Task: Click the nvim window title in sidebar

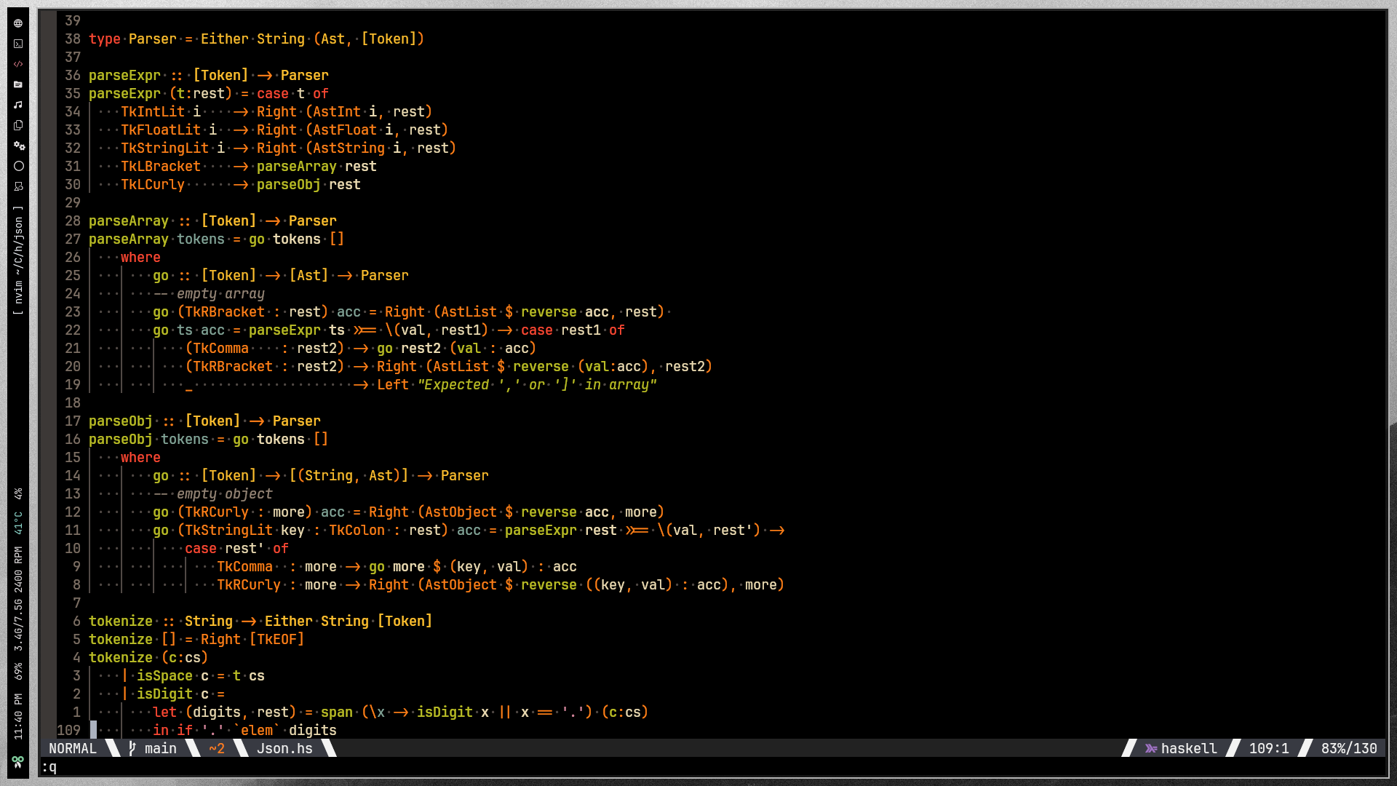Action: [x=18, y=261]
